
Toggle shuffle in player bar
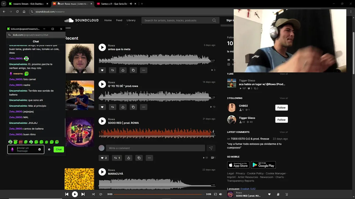(93, 194)
